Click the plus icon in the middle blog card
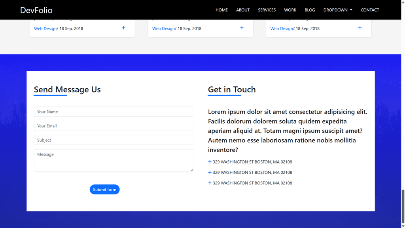 [x=242, y=28]
